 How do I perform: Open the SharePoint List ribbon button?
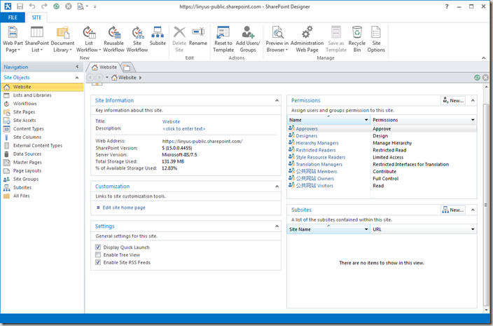point(37,39)
